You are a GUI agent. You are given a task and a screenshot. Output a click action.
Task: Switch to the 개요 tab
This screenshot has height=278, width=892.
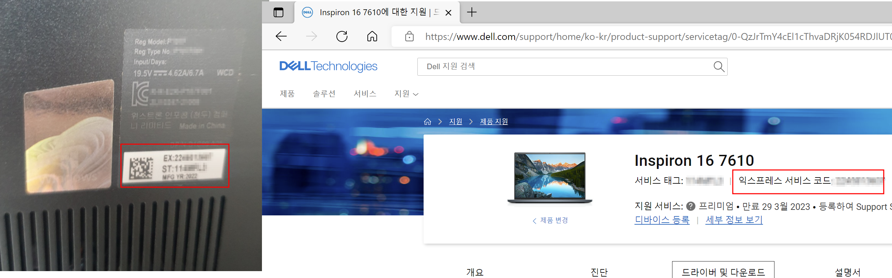[475, 272]
